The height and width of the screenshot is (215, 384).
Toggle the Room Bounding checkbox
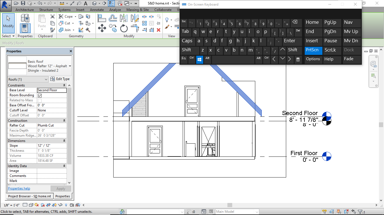[40, 95]
